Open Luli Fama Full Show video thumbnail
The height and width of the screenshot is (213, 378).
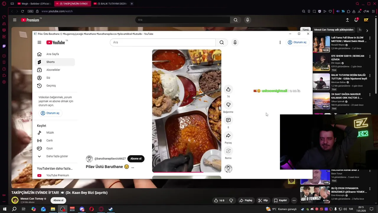click(x=321, y=44)
